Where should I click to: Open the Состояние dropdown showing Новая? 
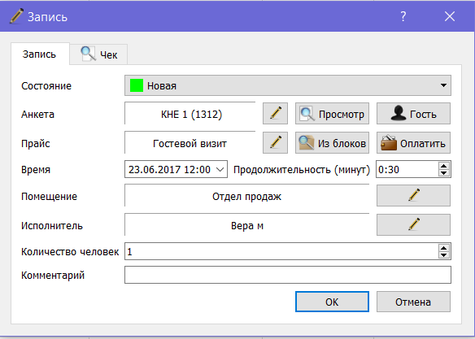coord(288,85)
